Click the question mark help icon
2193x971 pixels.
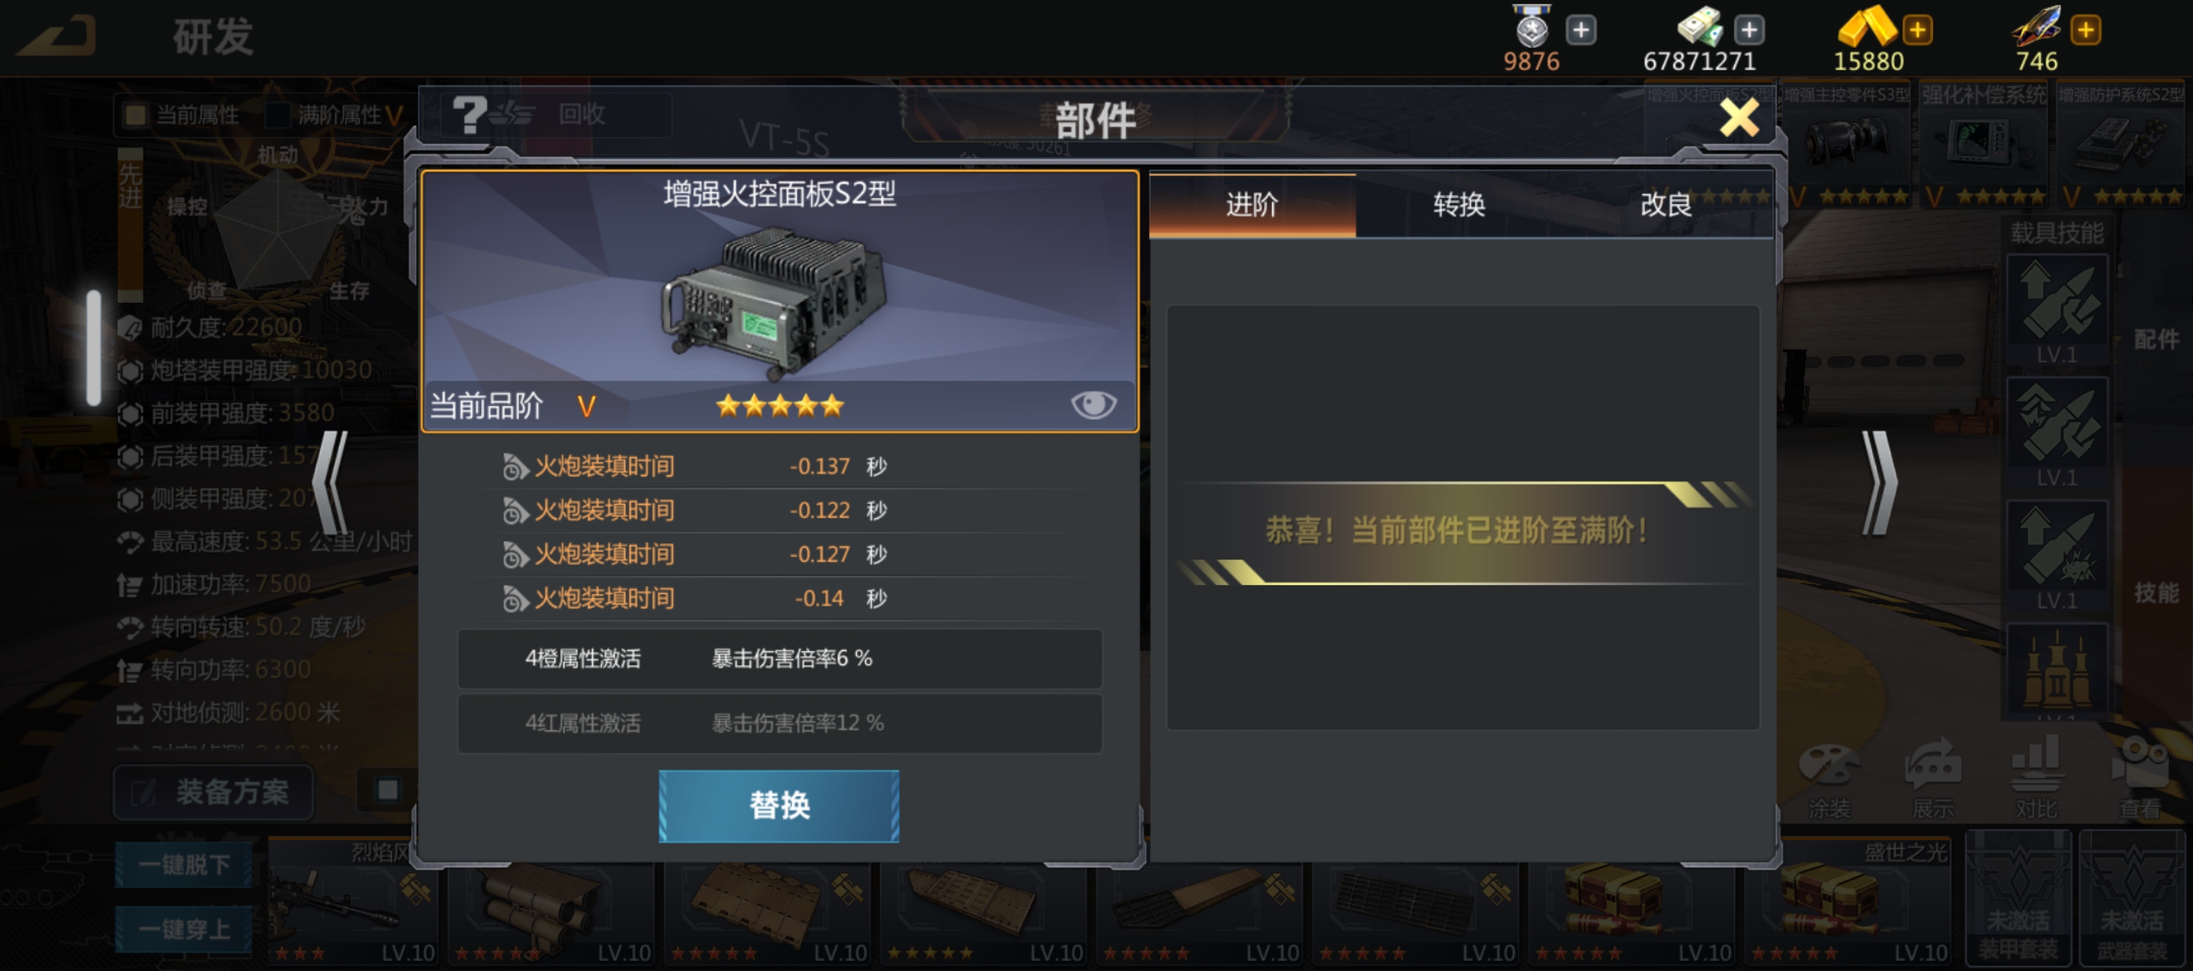click(470, 115)
